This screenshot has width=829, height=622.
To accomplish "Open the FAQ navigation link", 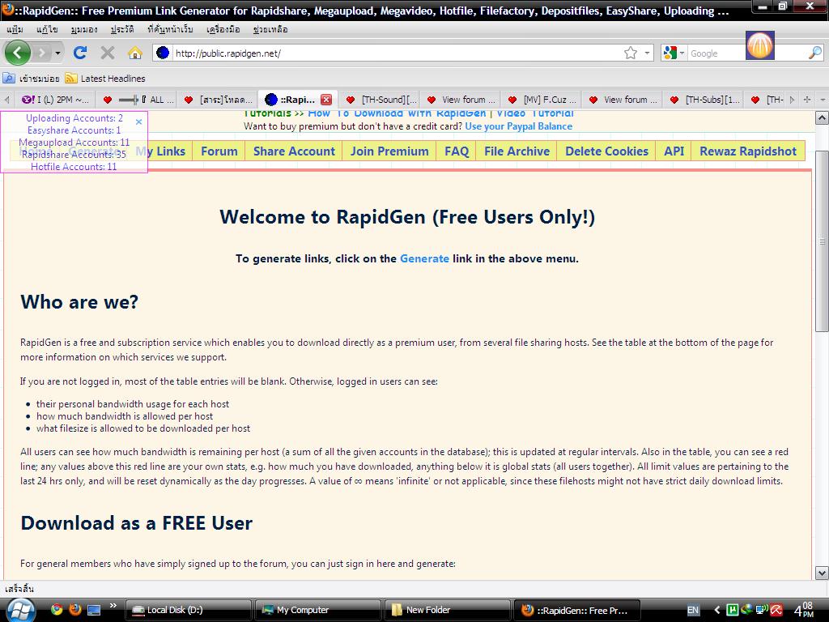I will coord(457,151).
